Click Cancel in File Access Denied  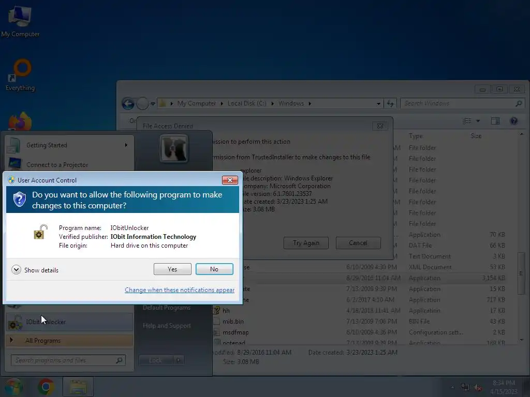(358, 243)
